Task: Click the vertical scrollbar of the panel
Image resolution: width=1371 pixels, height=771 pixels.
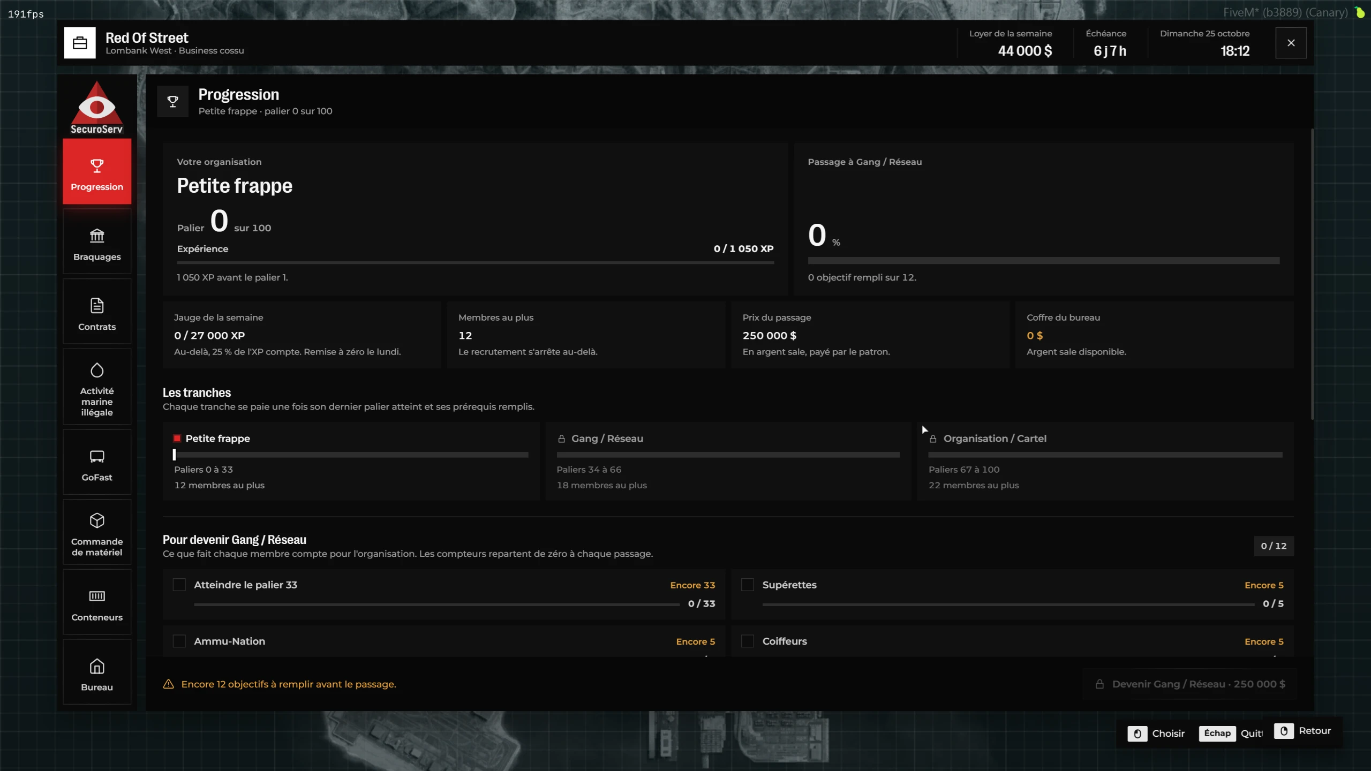Action: (1312, 274)
